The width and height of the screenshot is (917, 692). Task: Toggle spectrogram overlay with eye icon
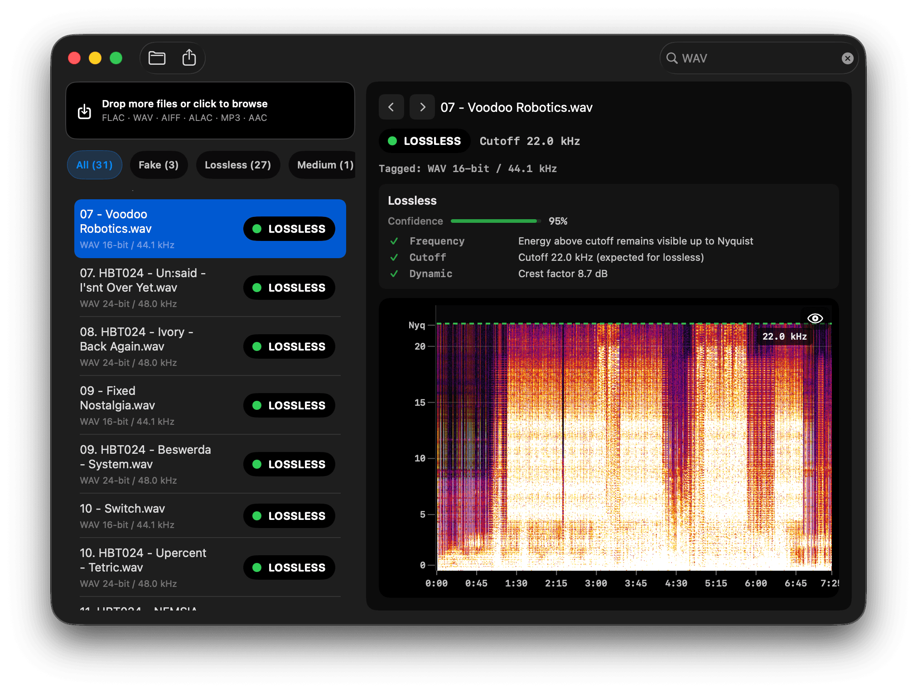tap(815, 318)
